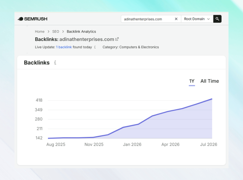Image resolution: width=243 pixels, height=180 pixels.
Task: Click the search magnifier button
Action: pos(217,19)
